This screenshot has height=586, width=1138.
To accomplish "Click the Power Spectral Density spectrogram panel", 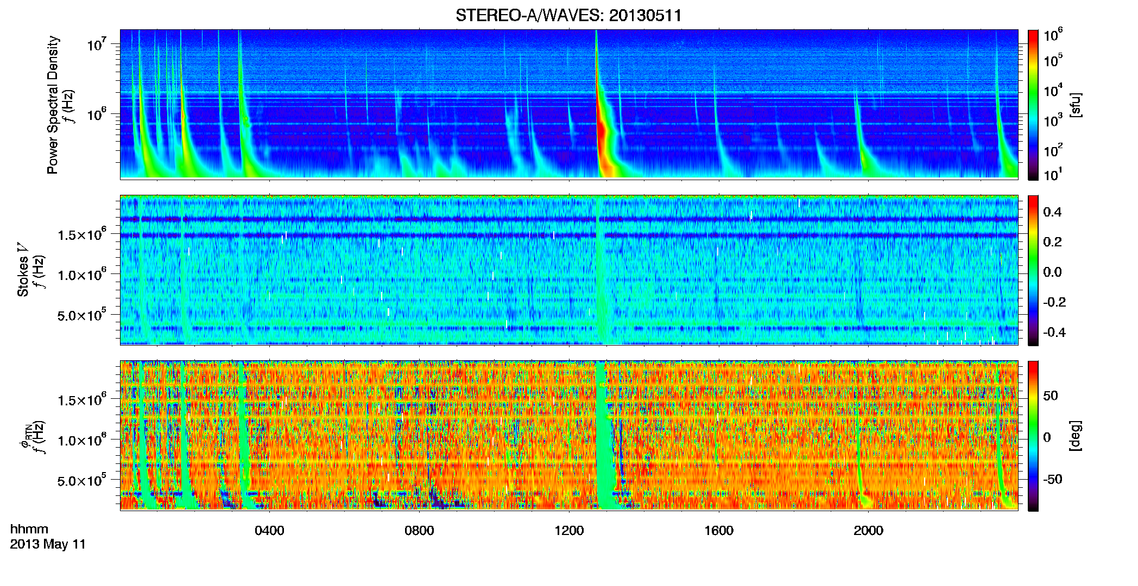I will [x=569, y=104].
